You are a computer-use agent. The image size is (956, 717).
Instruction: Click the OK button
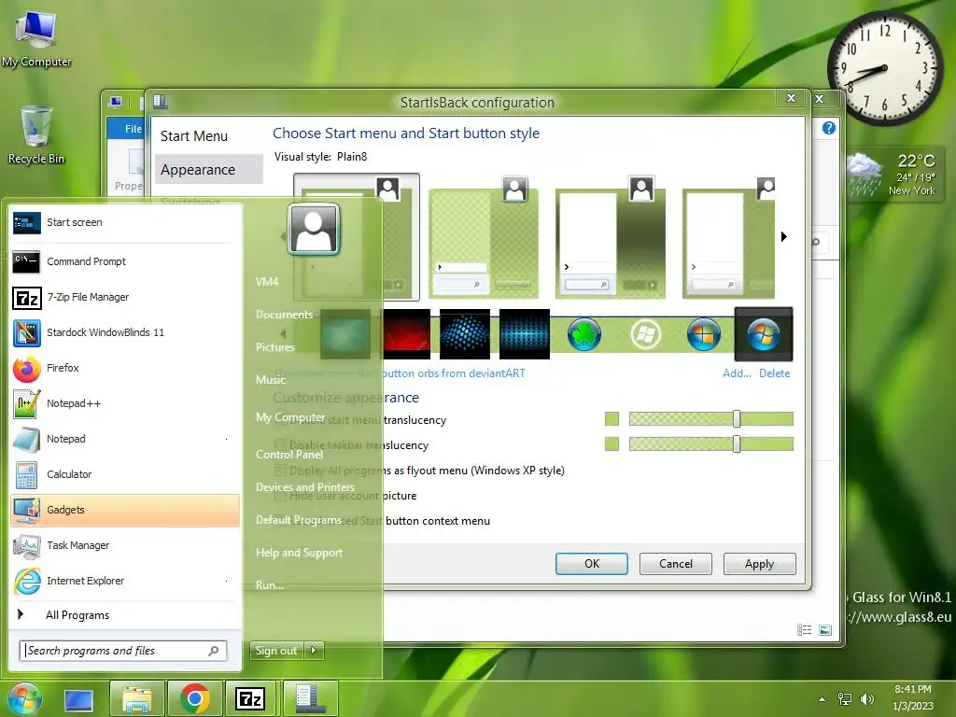[591, 564]
